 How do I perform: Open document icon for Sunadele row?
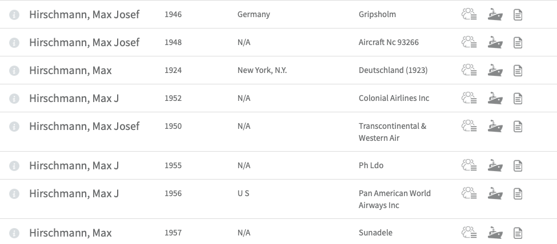[518, 233]
